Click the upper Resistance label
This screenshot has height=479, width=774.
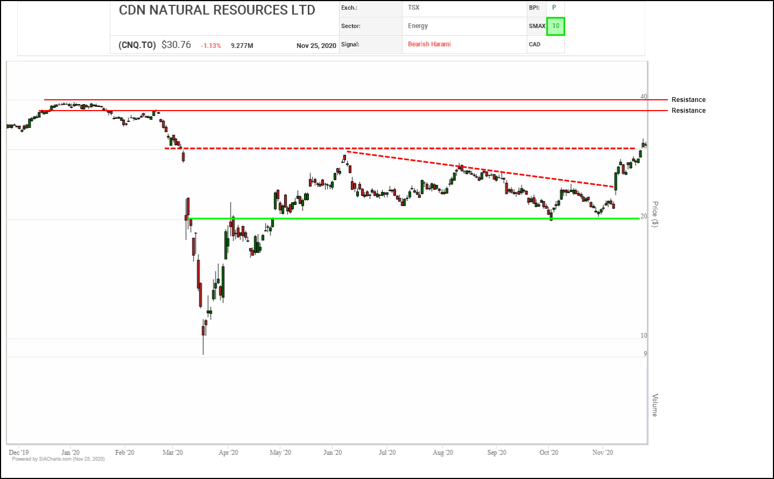click(688, 100)
